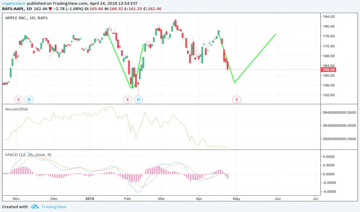Click the Dec label on the time axis
Screen dimensions: 360x212
pos(54,199)
